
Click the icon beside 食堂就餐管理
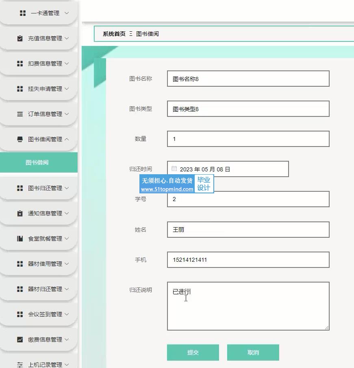coord(20,239)
